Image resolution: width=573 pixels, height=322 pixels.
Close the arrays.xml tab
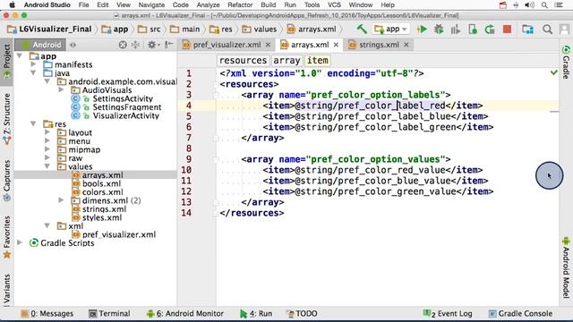pos(337,45)
